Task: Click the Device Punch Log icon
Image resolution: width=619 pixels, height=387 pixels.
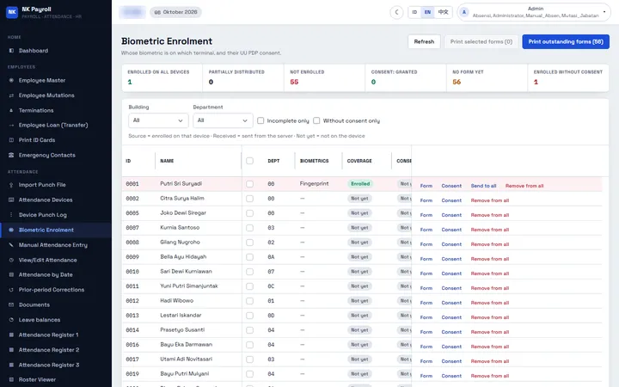Action: pos(11,215)
